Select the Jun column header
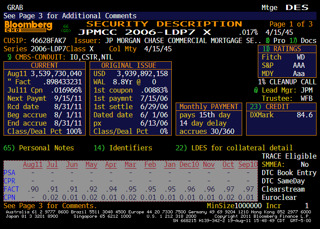Image resolution: width=320 pixels, height=229 pixels. click(72, 164)
